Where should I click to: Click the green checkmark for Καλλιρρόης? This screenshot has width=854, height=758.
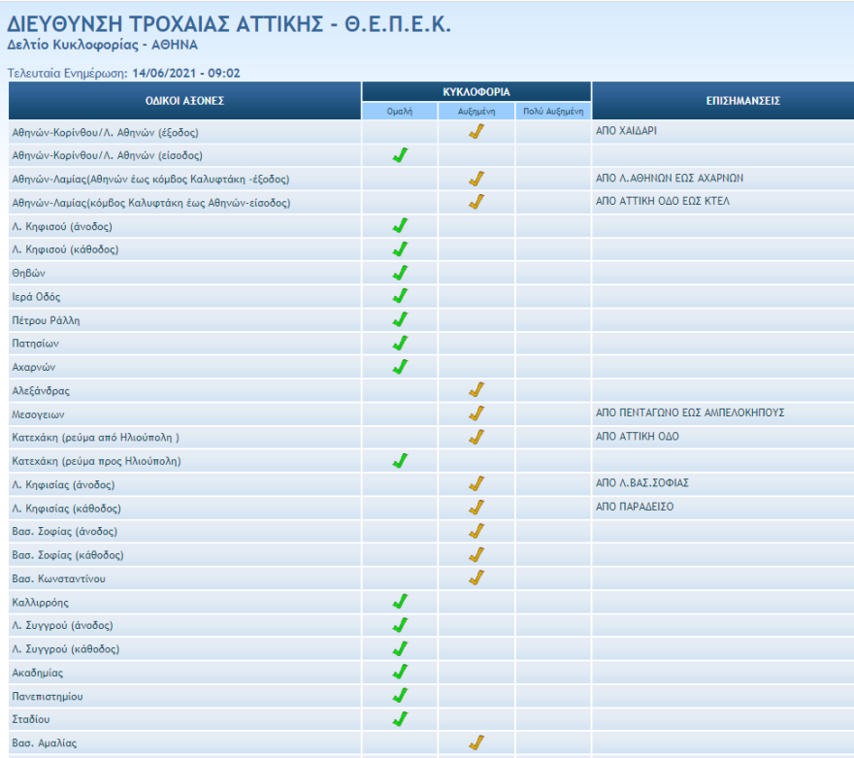coord(400,602)
